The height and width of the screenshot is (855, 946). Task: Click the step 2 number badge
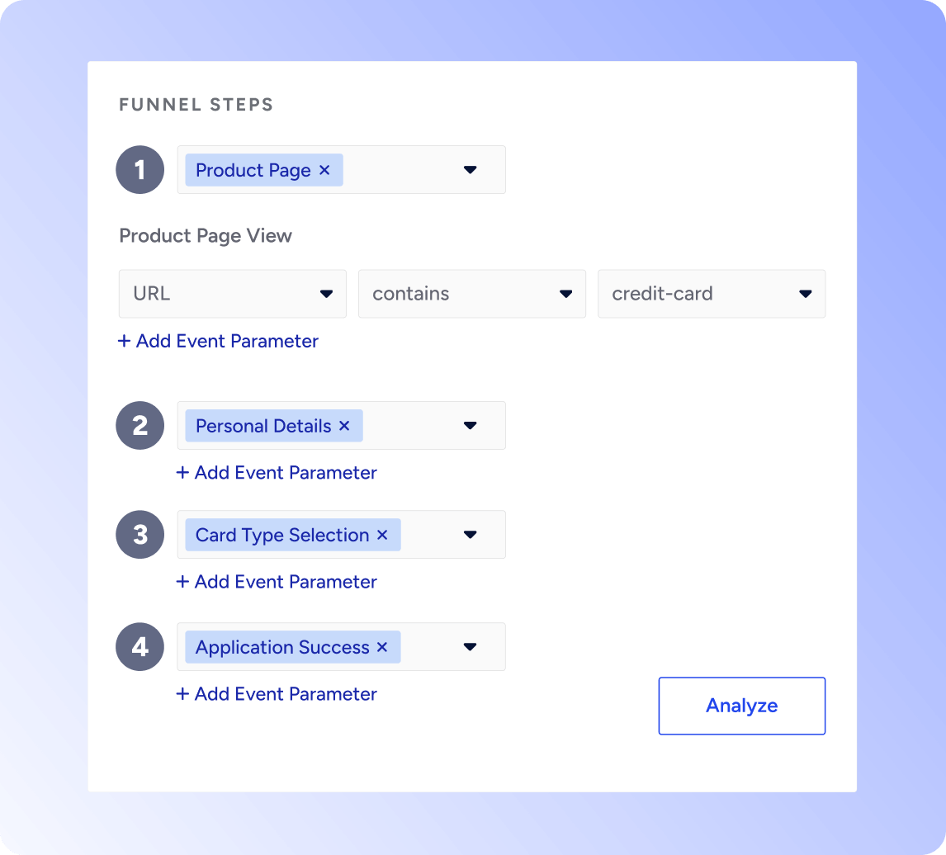[x=140, y=426]
